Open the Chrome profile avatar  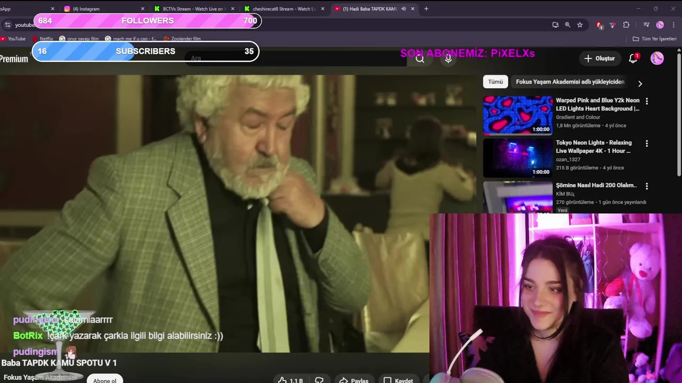pyautogui.click(x=660, y=24)
